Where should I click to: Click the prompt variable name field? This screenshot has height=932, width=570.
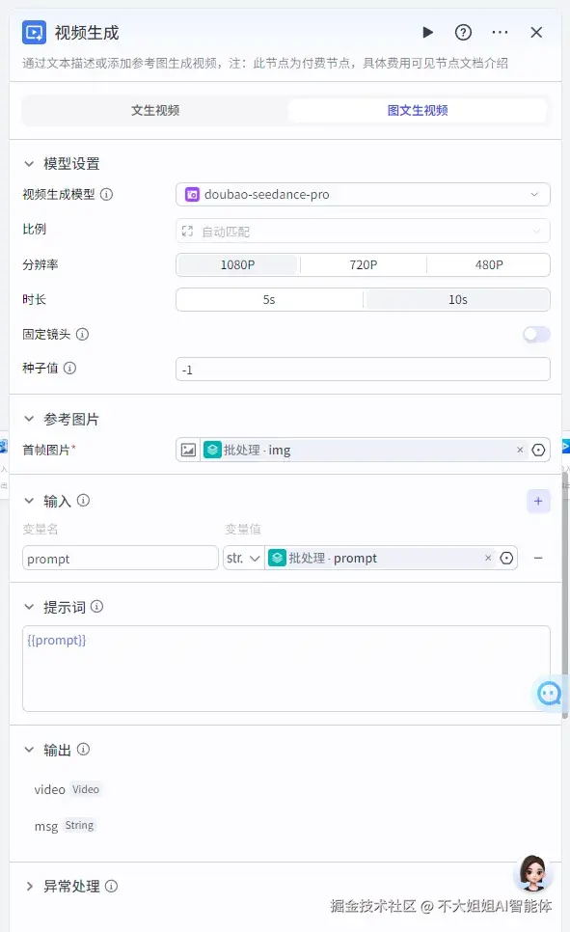[x=120, y=558]
